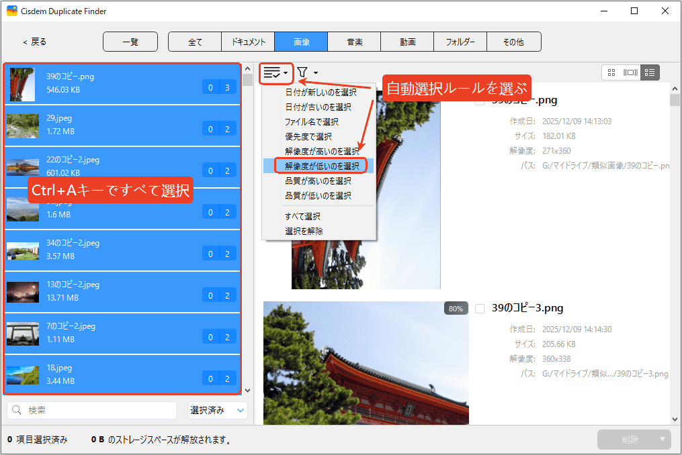
Task: Check the 39のコピー.png checkbox
Action: click(x=480, y=102)
